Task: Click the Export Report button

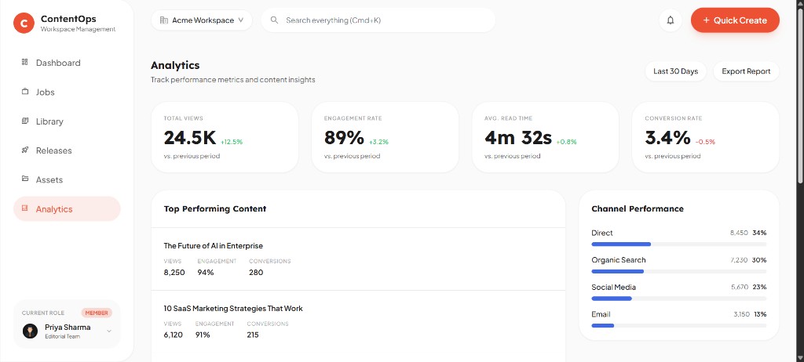Action: tap(746, 71)
